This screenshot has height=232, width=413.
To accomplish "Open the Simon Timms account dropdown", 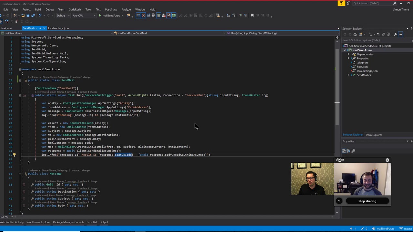I will click(402, 10).
